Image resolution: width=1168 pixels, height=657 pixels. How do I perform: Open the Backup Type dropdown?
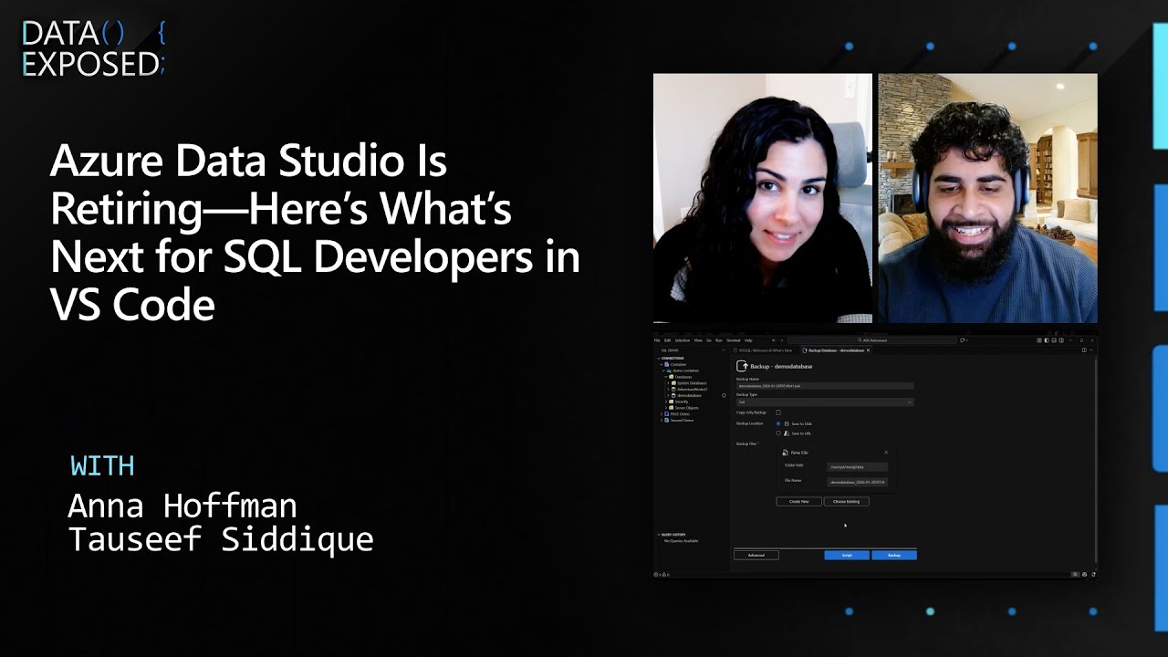click(x=825, y=401)
